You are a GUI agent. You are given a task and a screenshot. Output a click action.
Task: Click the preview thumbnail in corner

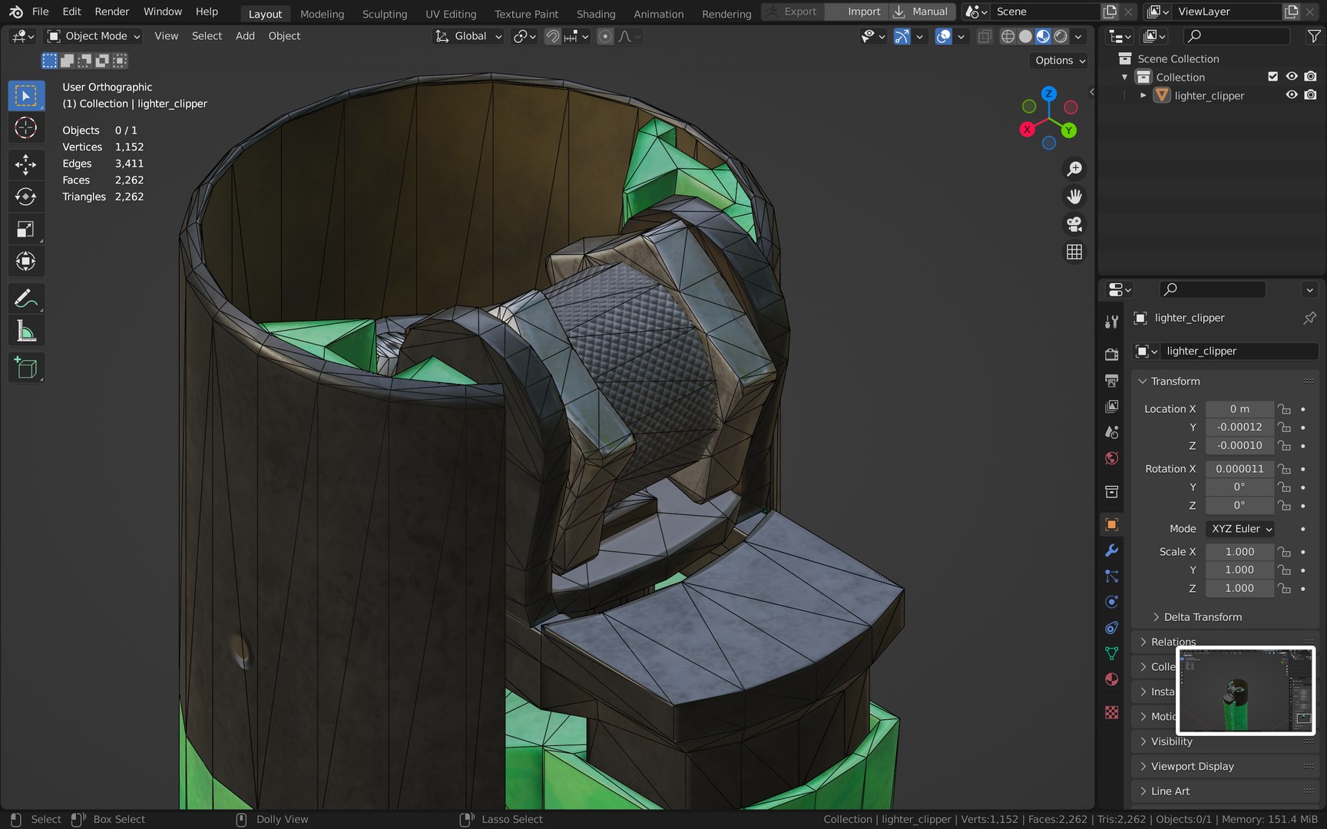coord(1246,690)
